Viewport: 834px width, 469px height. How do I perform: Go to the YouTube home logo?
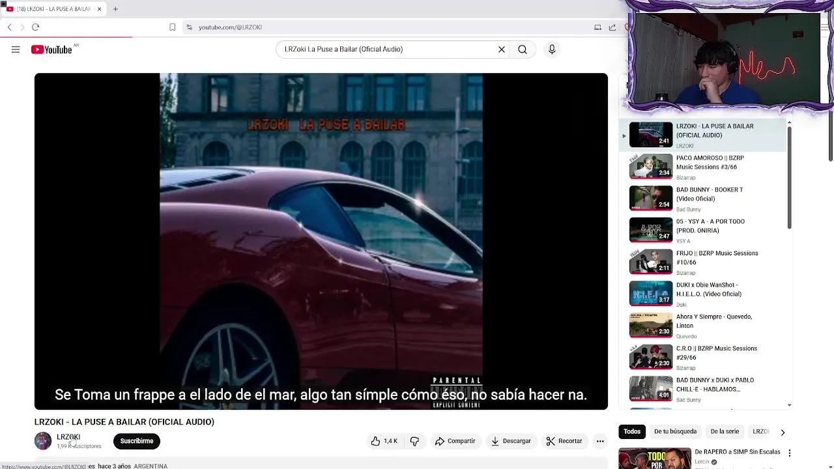(x=51, y=50)
